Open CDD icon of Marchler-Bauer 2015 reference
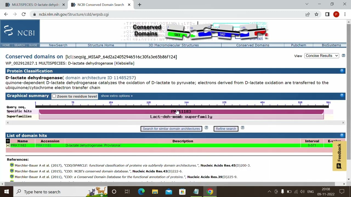The width and height of the screenshot is (351, 197). (12, 171)
